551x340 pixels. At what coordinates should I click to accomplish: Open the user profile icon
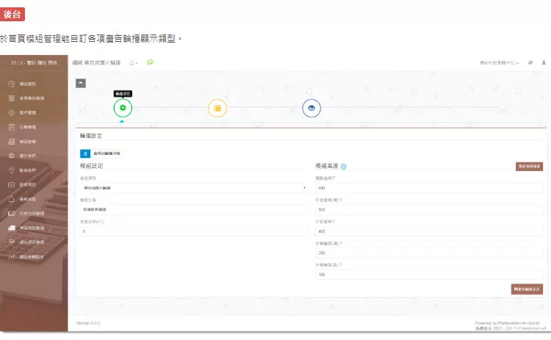click(x=541, y=62)
